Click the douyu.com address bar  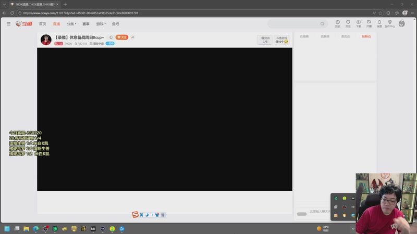[81, 12]
